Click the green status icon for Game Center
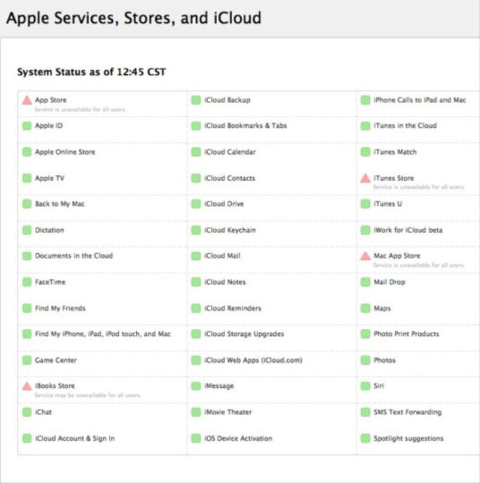This screenshot has width=480, height=483. [x=27, y=360]
